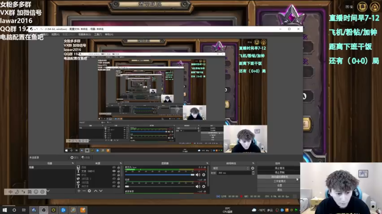Mute the first mixer channel speaker icon
Viewport: 382px width, 214px height.
198,175
